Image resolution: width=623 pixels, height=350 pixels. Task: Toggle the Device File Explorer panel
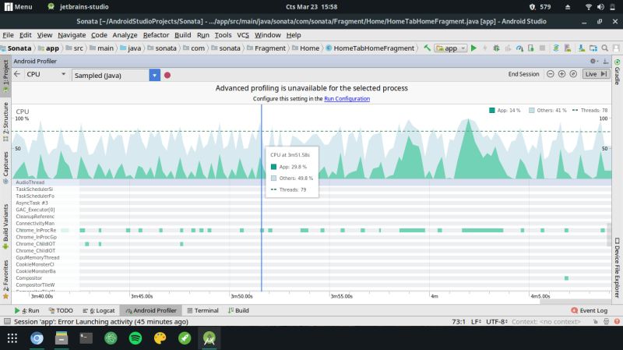click(x=617, y=267)
